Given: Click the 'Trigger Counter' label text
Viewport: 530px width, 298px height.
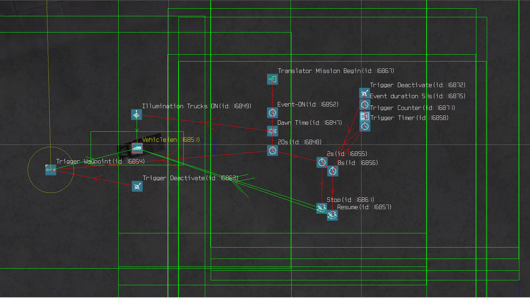Looking at the screenshot, I should click(413, 108).
